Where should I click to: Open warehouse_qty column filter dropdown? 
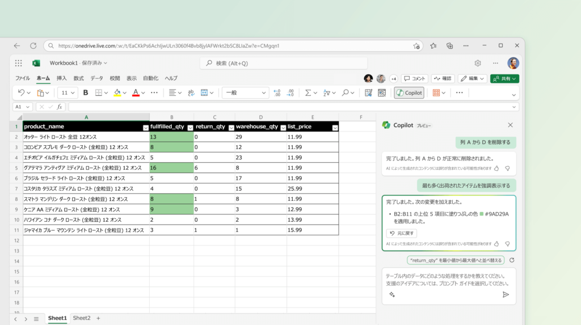pyautogui.click(x=283, y=128)
